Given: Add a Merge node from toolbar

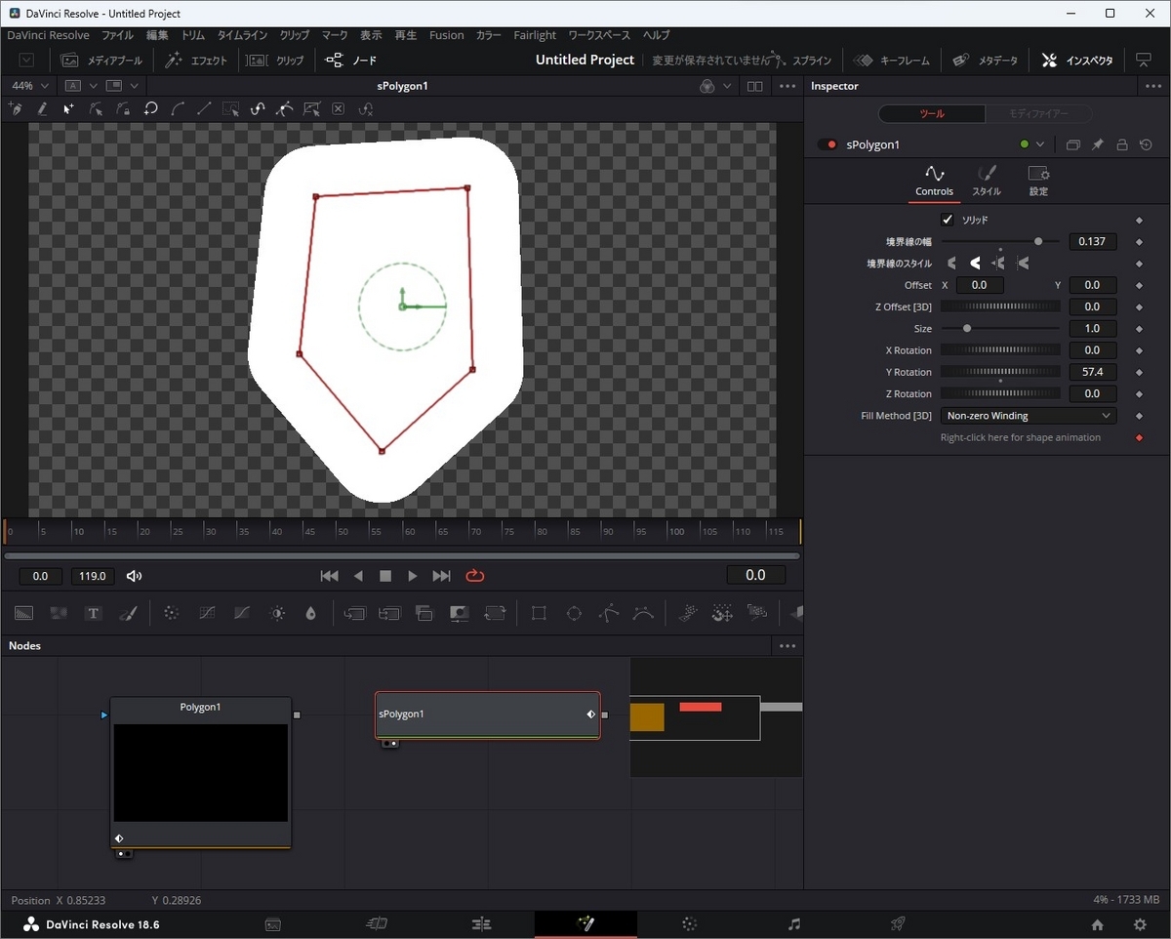Looking at the screenshot, I should 424,613.
